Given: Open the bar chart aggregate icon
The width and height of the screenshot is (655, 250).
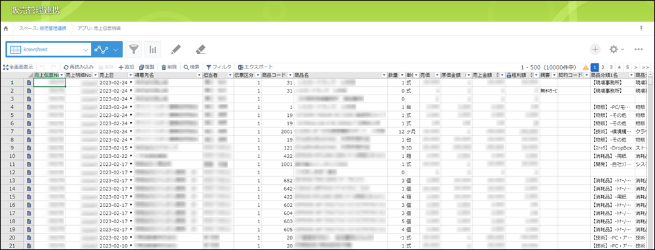Looking at the screenshot, I should pos(153,49).
